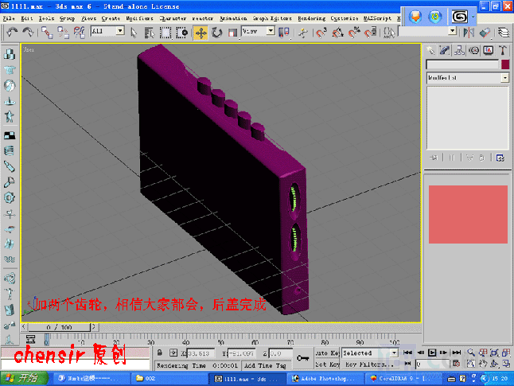
Task: Click the Play Animation button
Action: pyautogui.click(x=432, y=353)
